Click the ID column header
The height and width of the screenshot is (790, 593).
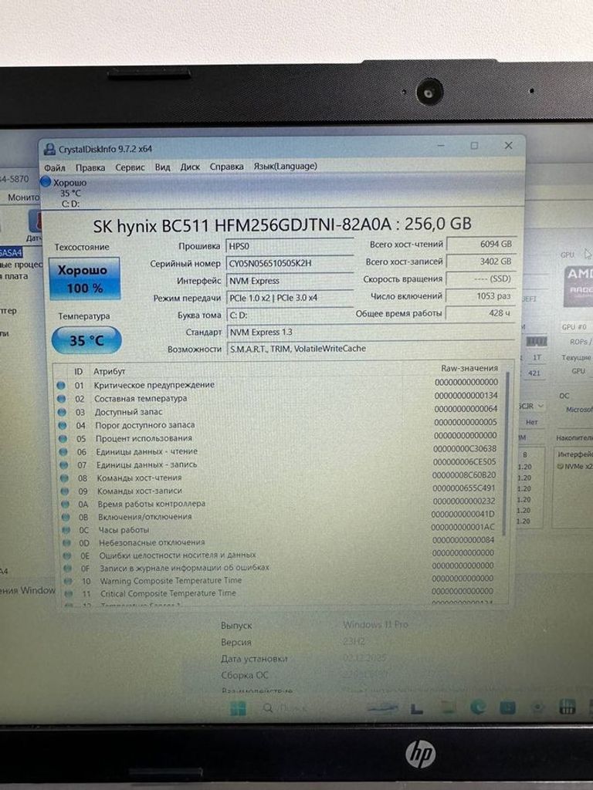coord(79,371)
